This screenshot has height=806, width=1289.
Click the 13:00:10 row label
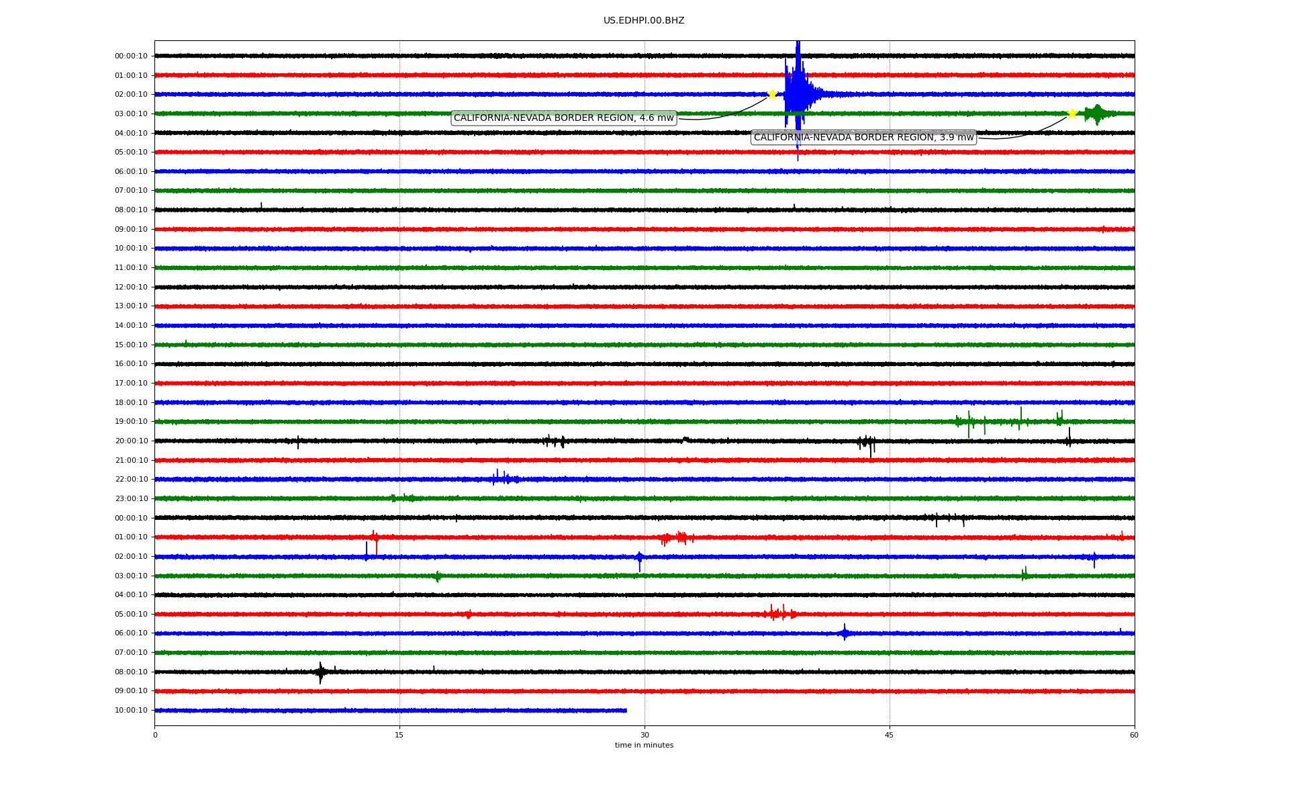click(x=131, y=306)
